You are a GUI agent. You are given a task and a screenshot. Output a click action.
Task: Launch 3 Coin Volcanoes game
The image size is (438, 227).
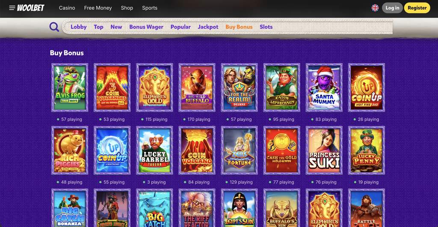pos(112,87)
